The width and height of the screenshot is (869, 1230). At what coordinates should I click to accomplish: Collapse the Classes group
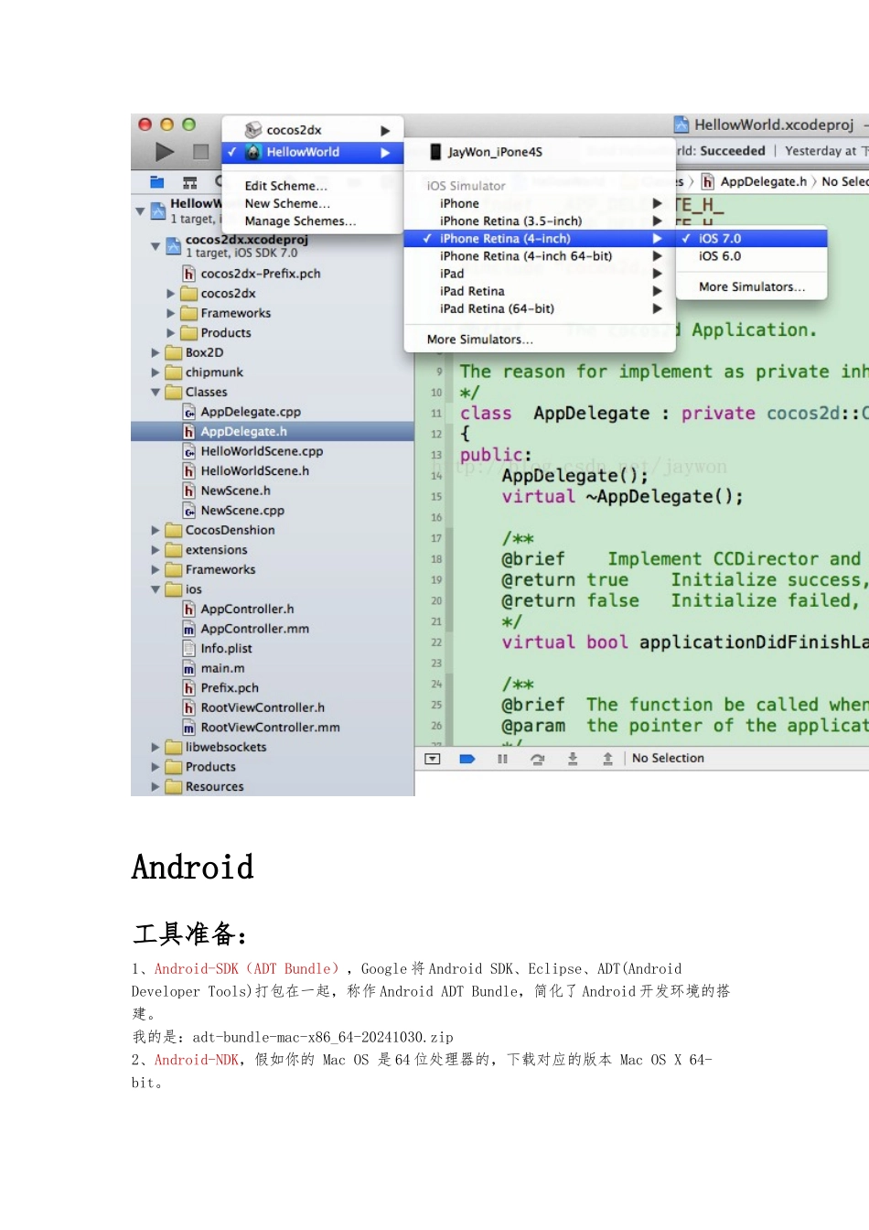pos(156,393)
